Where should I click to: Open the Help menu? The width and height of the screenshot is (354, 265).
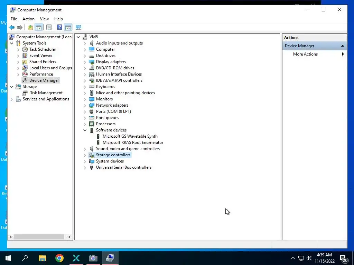point(58,19)
